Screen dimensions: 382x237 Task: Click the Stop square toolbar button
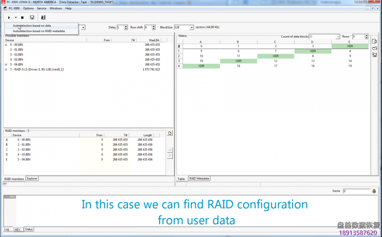point(22,18)
